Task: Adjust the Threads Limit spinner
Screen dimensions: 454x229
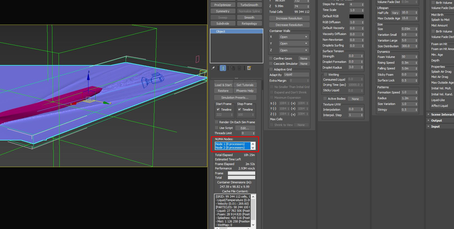Action: click(254, 133)
